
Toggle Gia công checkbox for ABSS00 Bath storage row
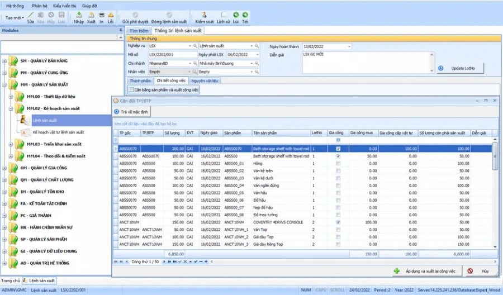tap(338, 156)
